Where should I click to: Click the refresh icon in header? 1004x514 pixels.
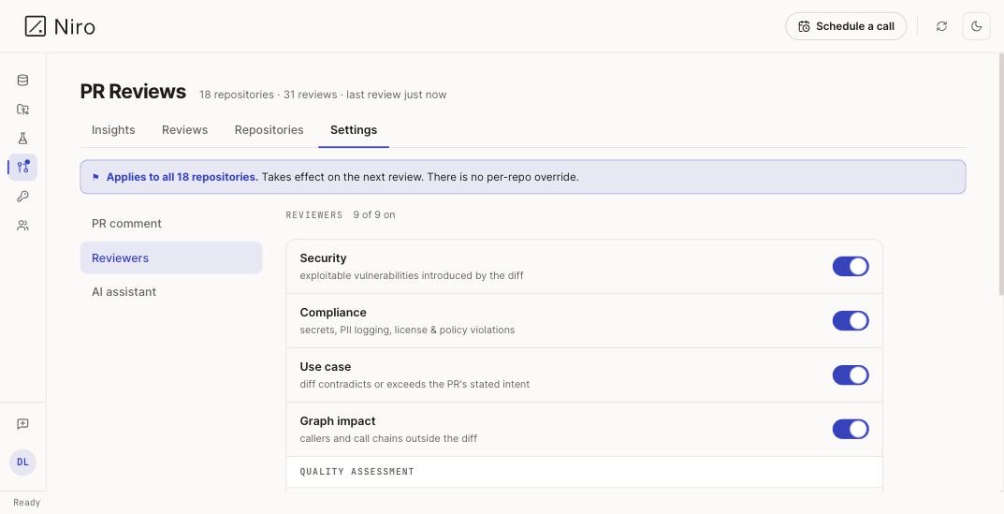[941, 26]
